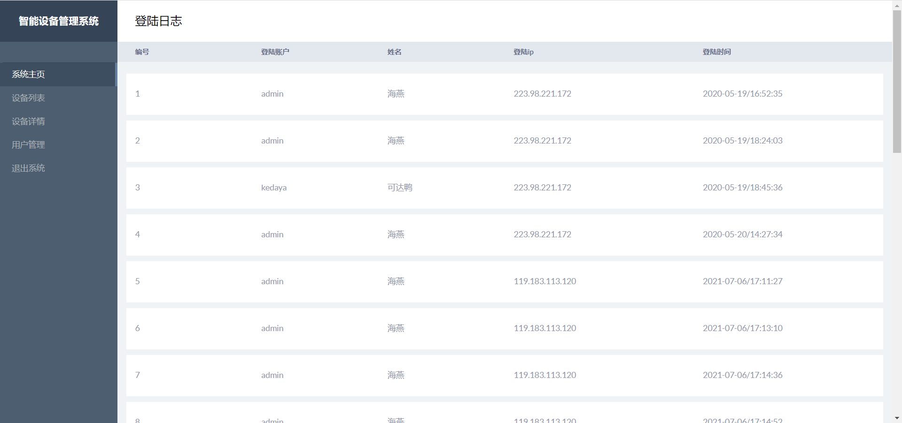Click the 编号 column header
Image resolution: width=902 pixels, height=423 pixels.
tap(141, 52)
